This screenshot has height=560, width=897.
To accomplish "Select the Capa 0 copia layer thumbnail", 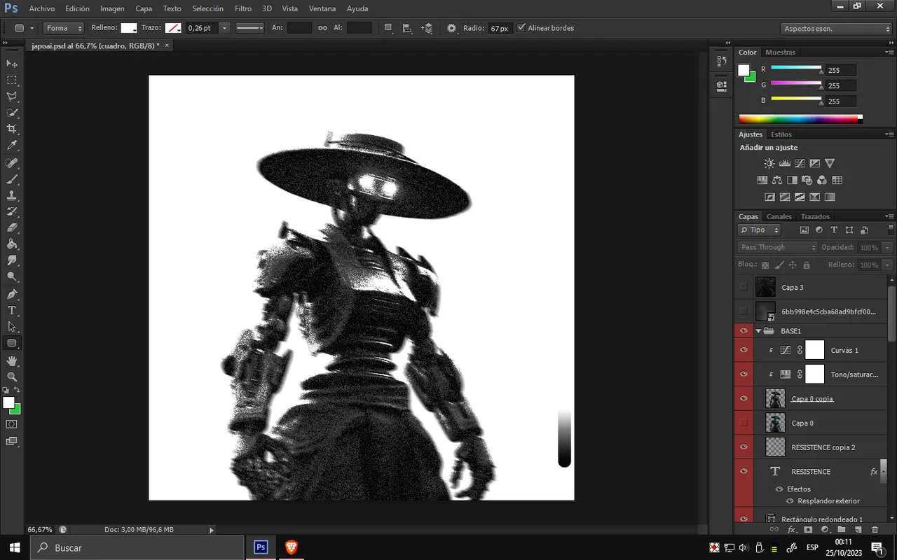I will coord(775,399).
